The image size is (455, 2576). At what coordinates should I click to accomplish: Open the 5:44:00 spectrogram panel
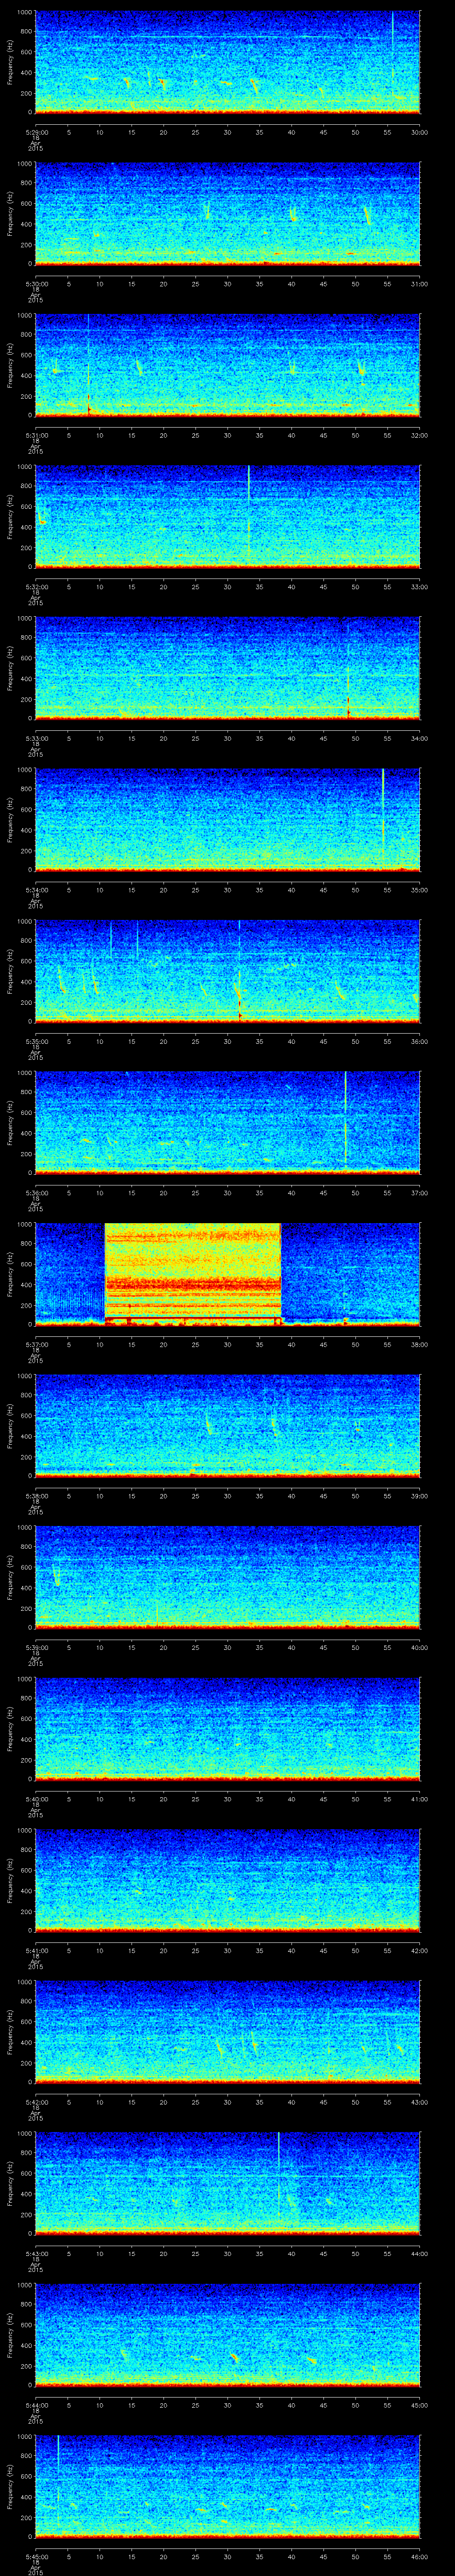click(x=227, y=2335)
